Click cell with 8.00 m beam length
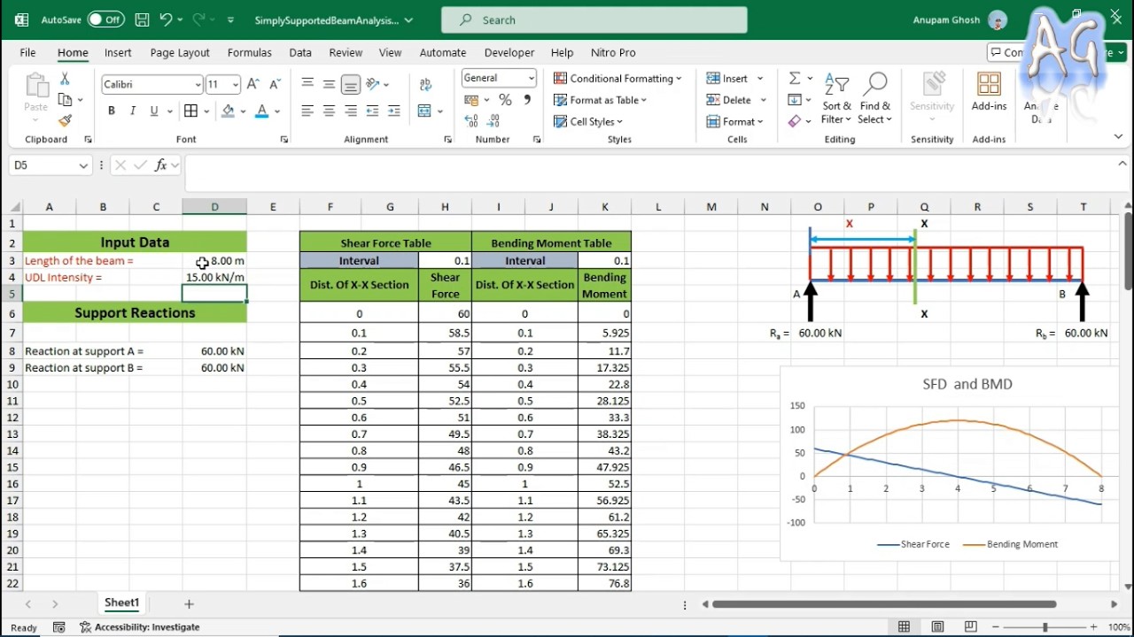This screenshot has width=1134, height=637. [214, 261]
